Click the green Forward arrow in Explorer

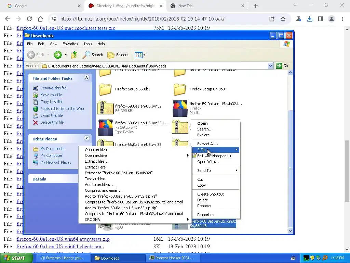[58, 55]
